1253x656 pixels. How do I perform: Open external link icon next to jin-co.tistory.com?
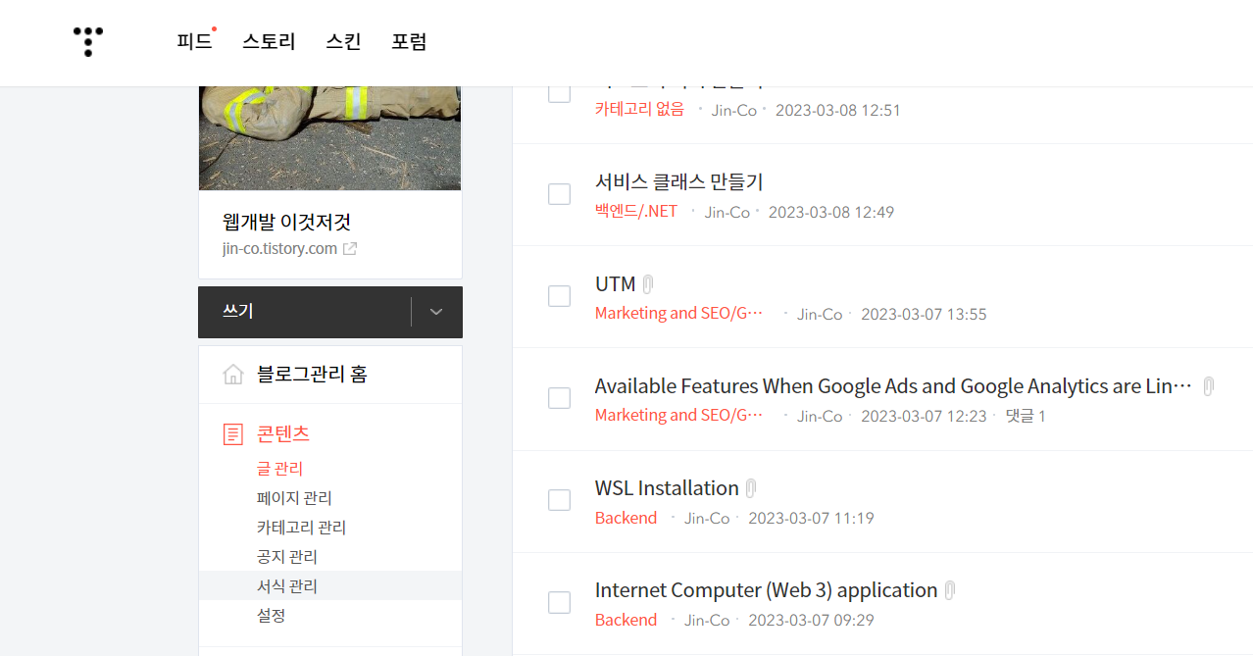(x=350, y=249)
